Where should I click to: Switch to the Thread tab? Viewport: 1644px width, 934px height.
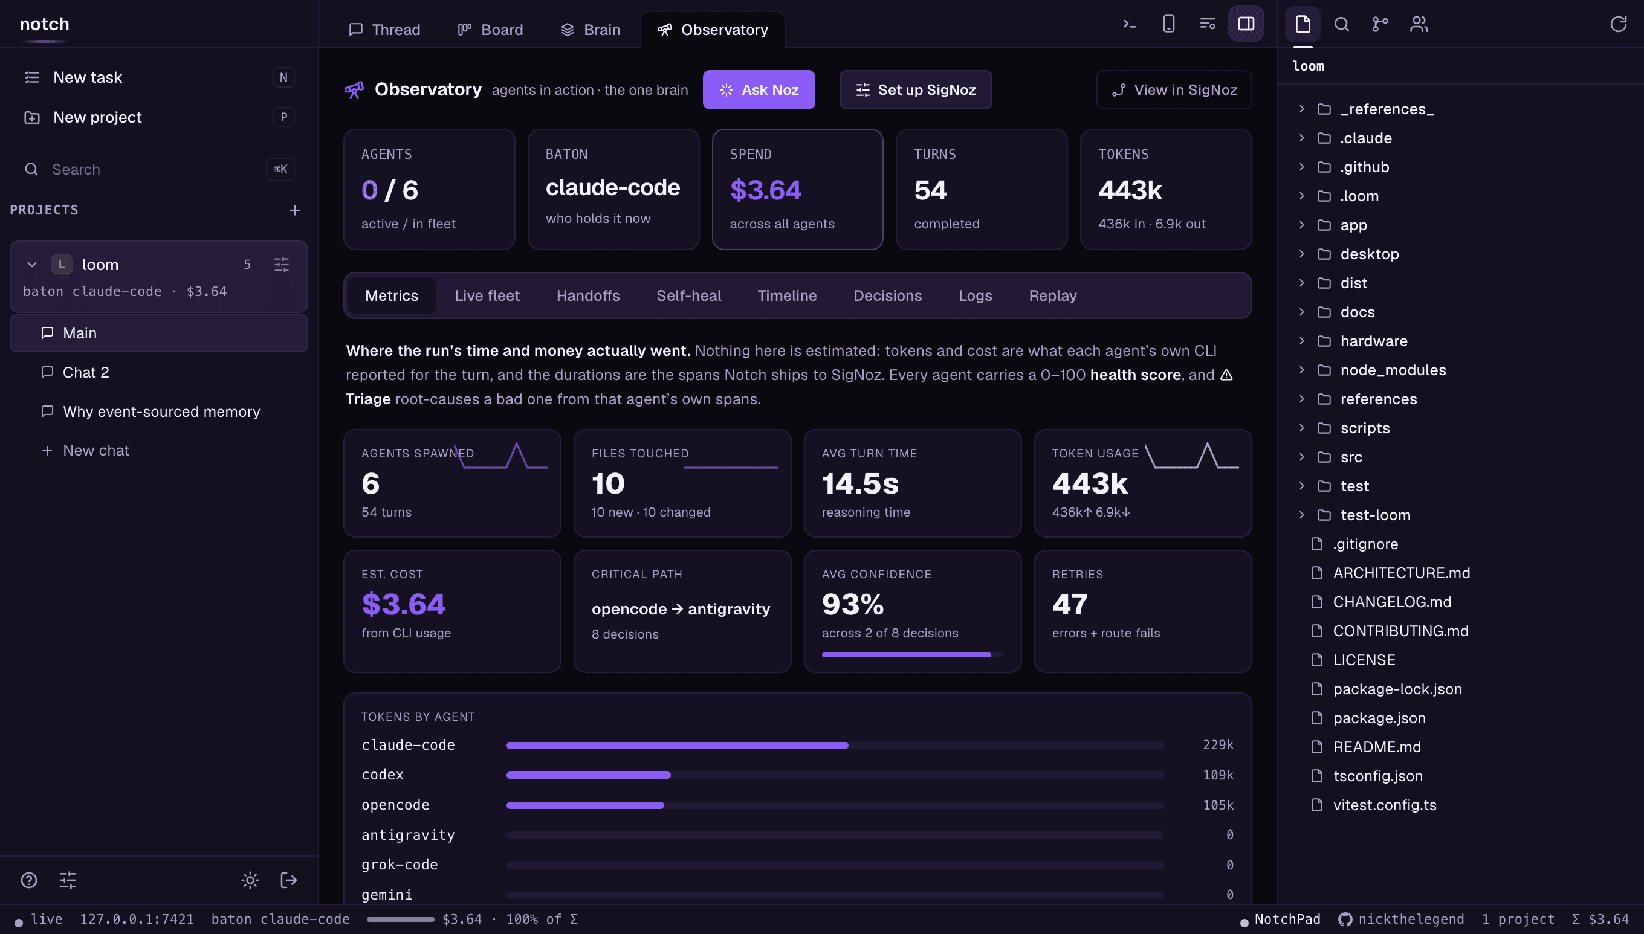point(384,30)
